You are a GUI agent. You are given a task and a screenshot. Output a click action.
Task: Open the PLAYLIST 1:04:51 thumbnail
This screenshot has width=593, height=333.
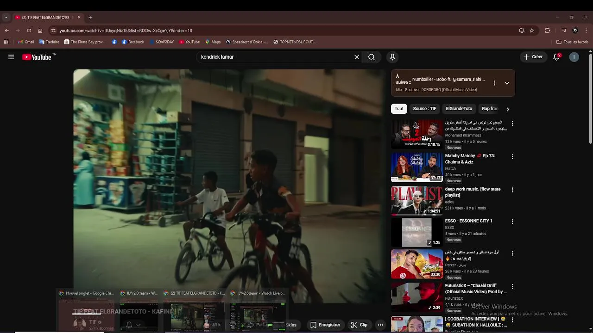click(x=416, y=200)
